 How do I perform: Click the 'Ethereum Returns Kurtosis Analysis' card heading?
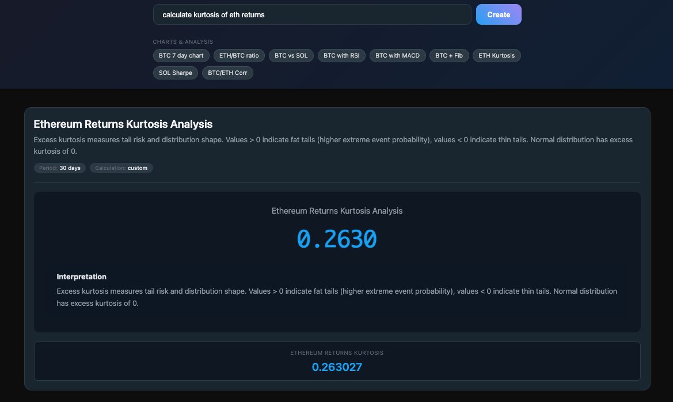(x=123, y=124)
